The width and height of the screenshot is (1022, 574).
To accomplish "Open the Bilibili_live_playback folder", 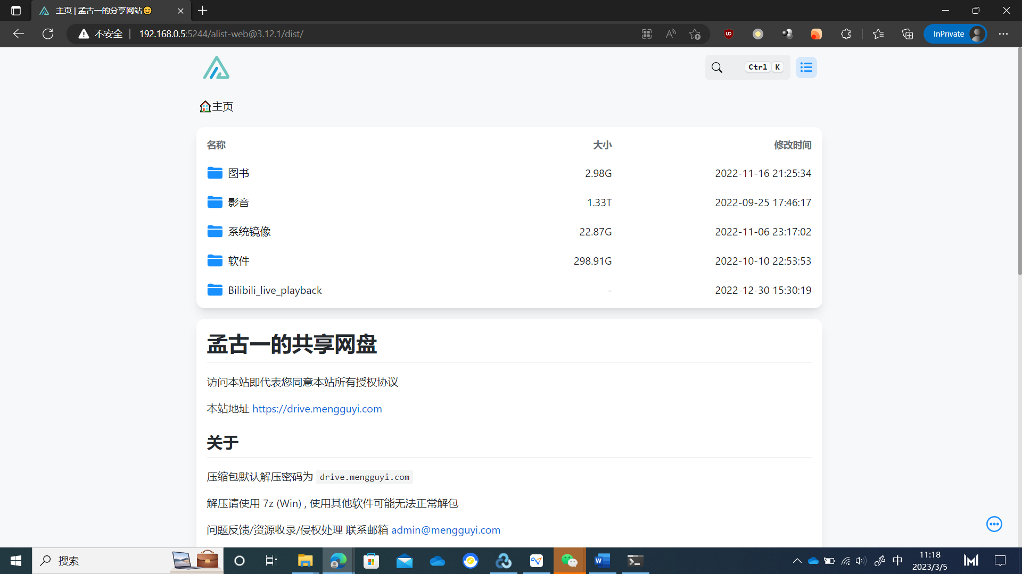I will coord(275,290).
